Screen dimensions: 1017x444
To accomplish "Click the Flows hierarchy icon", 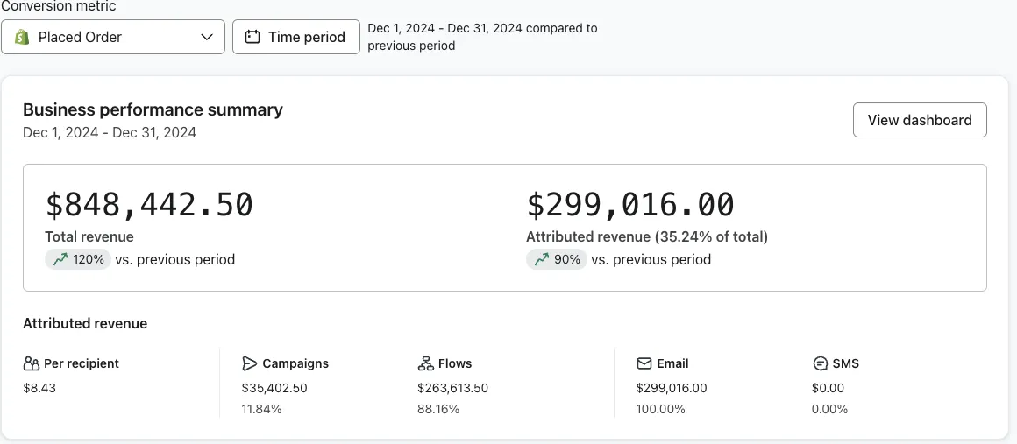I will click(426, 363).
